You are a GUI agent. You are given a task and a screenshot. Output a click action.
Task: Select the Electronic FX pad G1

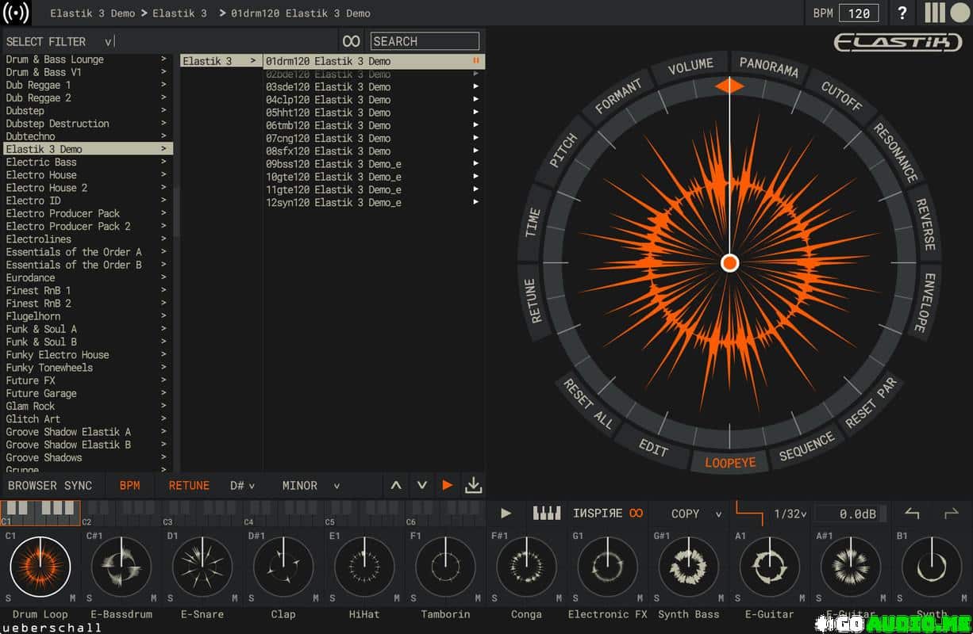click(608, 567)
